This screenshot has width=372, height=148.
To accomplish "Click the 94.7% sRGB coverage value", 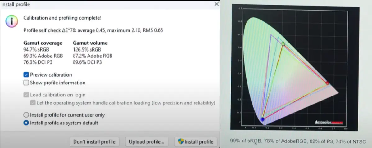I will coord(37,50).
